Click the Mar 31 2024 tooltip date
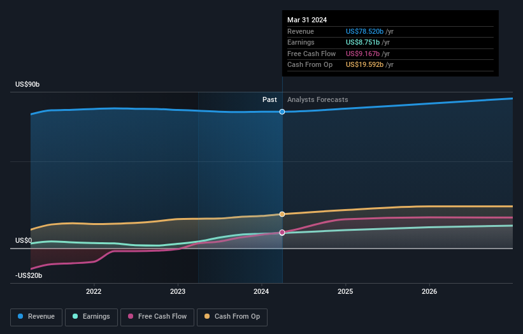Viewport: 523px width, 334px height. coord(307,20)
